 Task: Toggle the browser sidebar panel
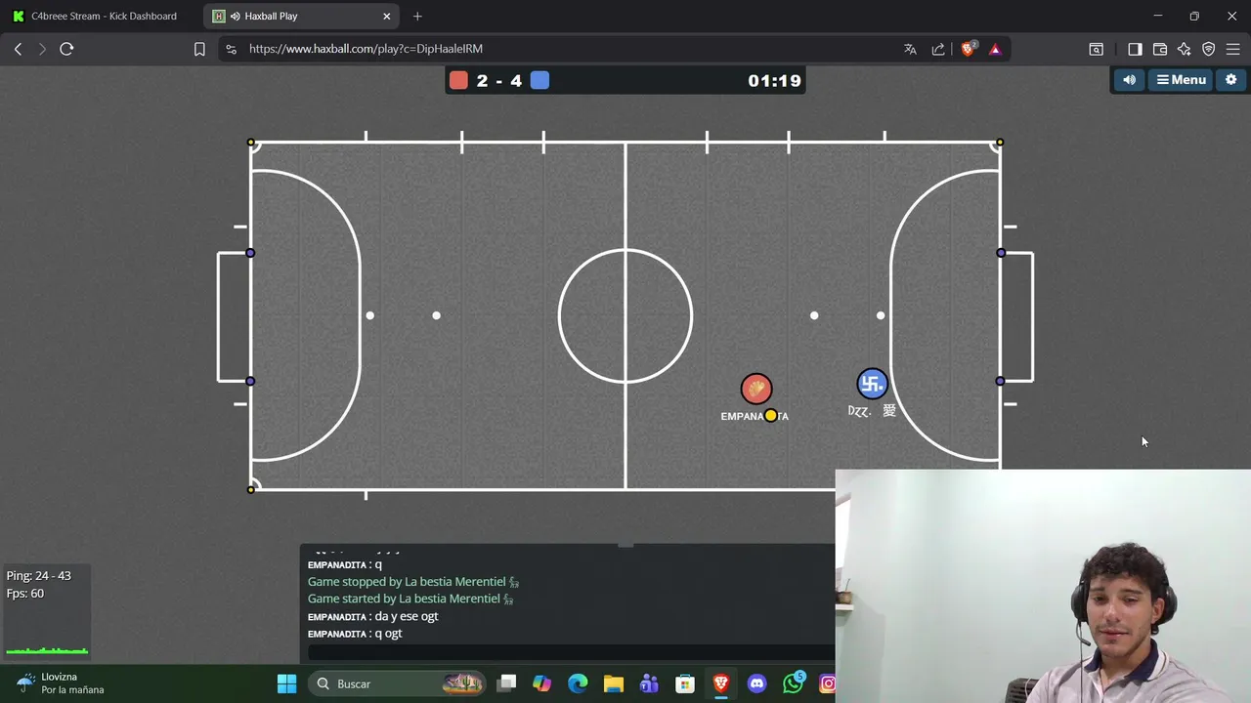click(x=1135, y=49)
